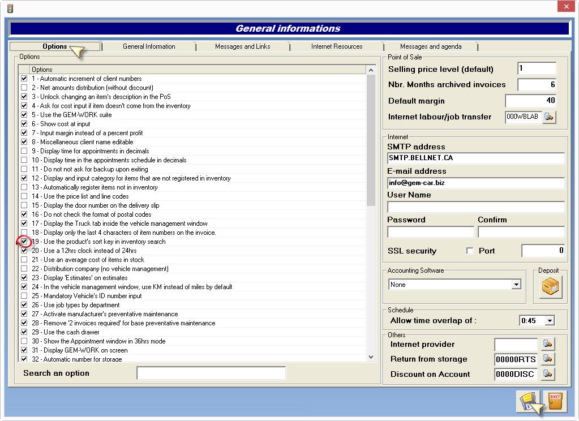The image size is (579, 421).
Task: Click the options list scroll down arrow
Action: pos(371,356)
